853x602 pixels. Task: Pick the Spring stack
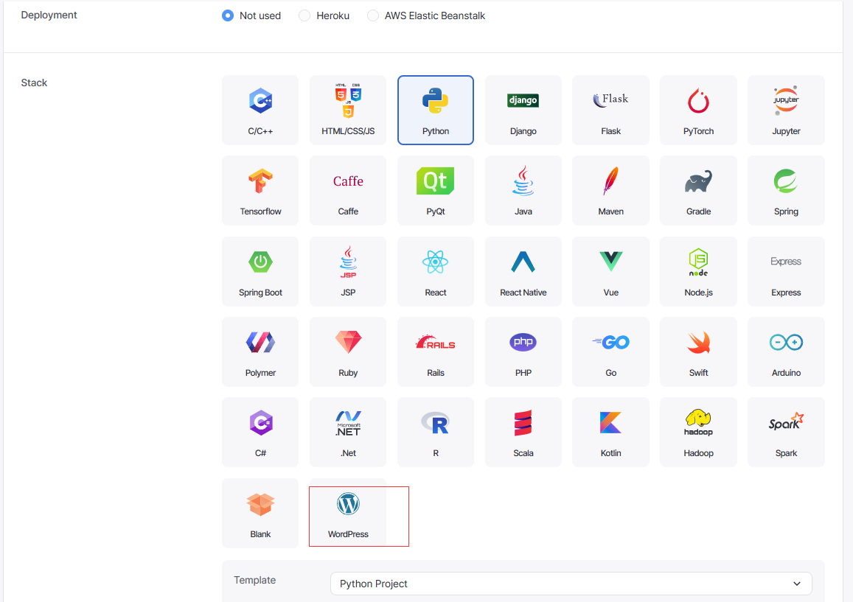point(786,190)
